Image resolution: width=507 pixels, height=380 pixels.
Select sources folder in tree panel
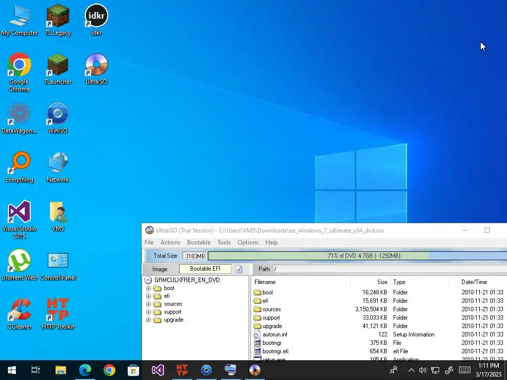173,304
